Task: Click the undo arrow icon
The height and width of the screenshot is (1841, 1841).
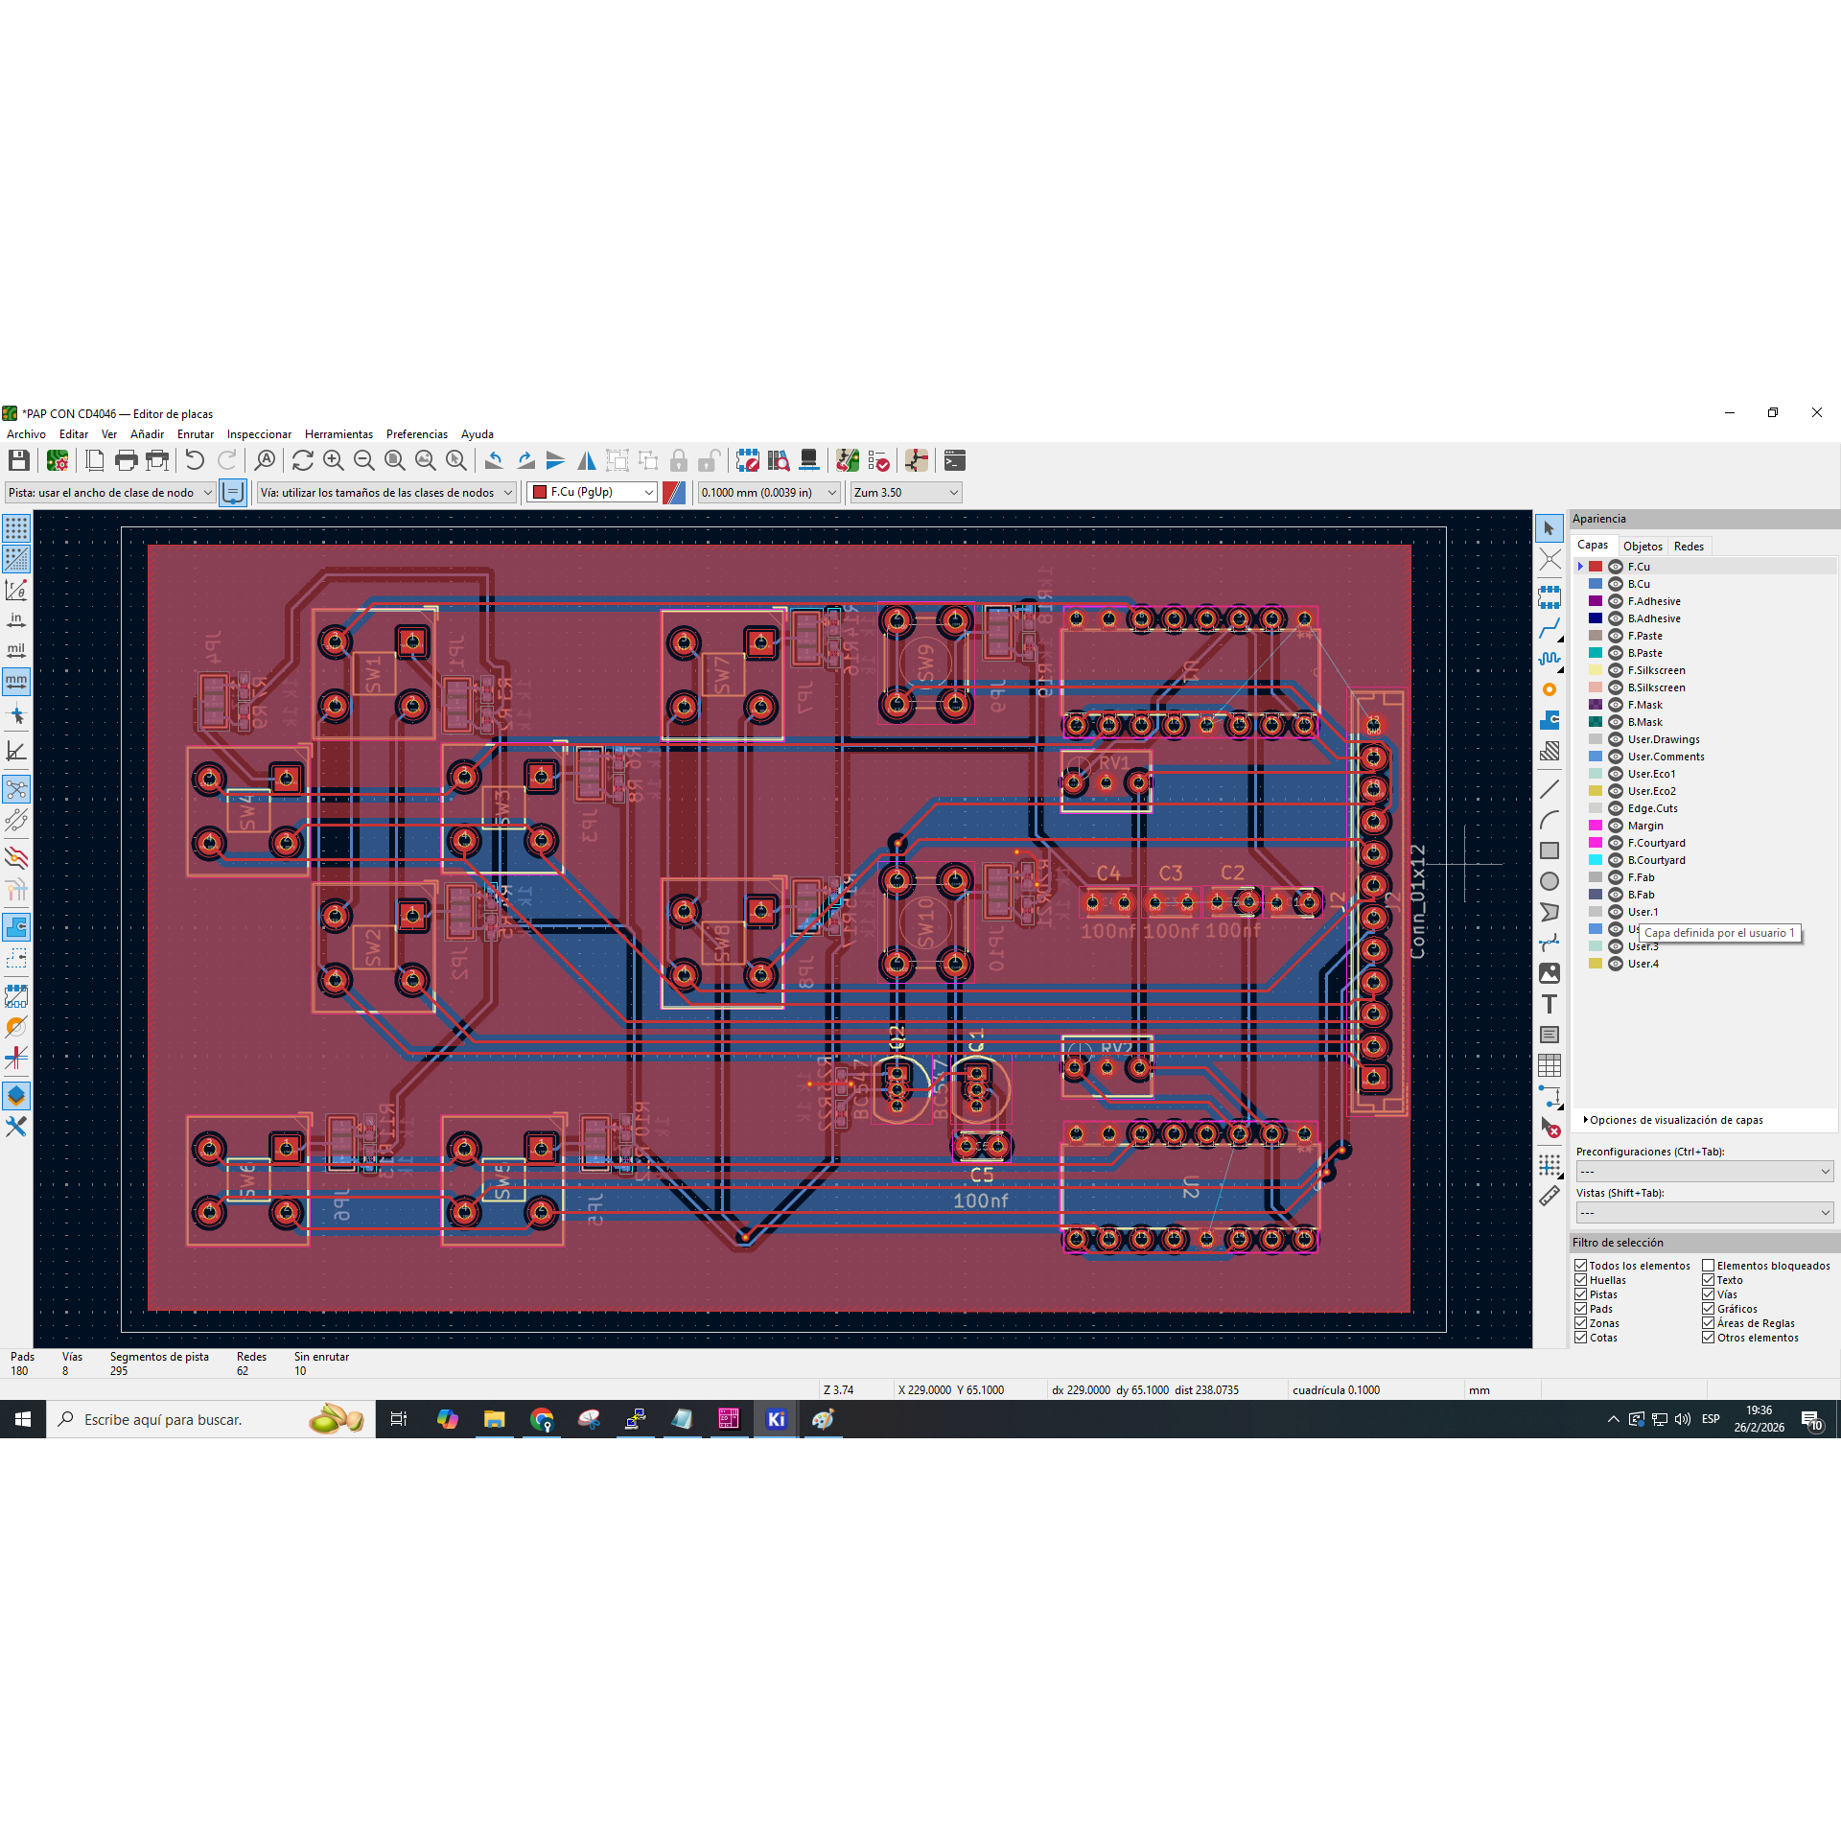Action: tap(195, 460)
